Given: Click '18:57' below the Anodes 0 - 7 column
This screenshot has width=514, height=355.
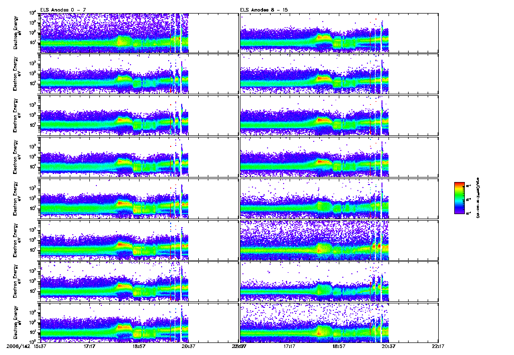Looking at the screenshot, I should 139,346.
